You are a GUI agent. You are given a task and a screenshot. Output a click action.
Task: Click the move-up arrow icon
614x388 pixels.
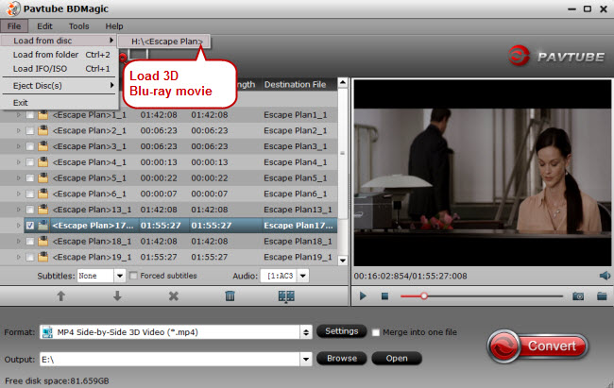coord(60,296)
